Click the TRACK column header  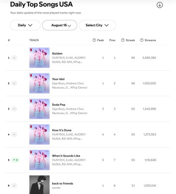click(34, 40)
